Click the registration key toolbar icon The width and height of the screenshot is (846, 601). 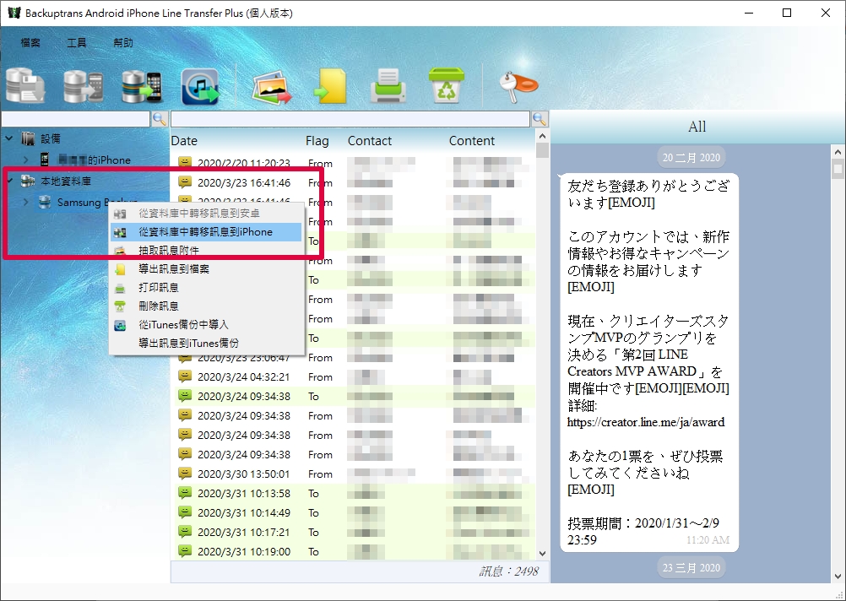518,86
